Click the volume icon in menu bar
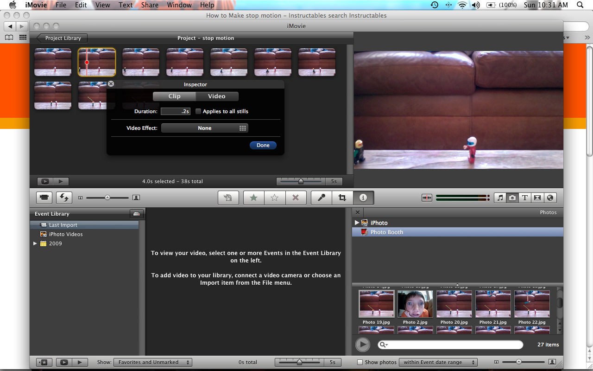Screen dimensions: 593x371 (x=476, y=5)
